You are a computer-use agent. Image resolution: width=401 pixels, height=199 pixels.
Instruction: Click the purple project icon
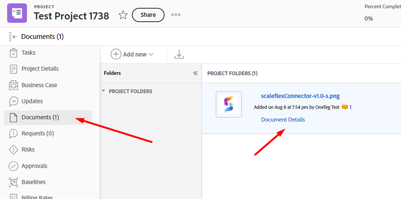[x=17, y=13]
